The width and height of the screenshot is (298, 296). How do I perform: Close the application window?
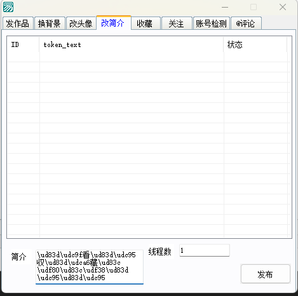pyautogui.click(x=283, y=7)
